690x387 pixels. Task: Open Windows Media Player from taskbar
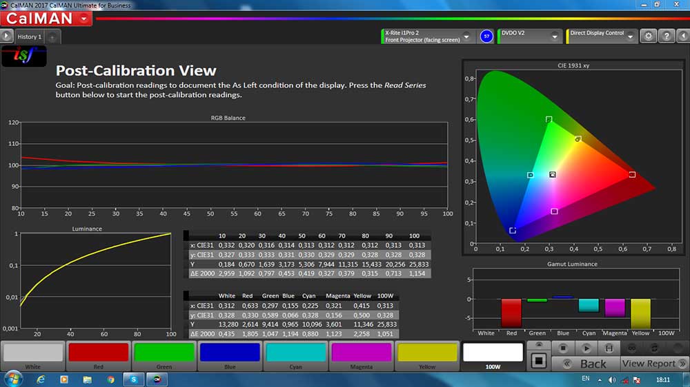[x=63, y=379]
